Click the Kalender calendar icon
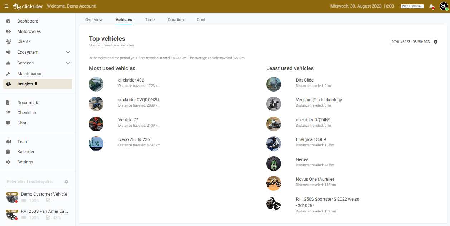450x226 pixels. pos(8,152)
